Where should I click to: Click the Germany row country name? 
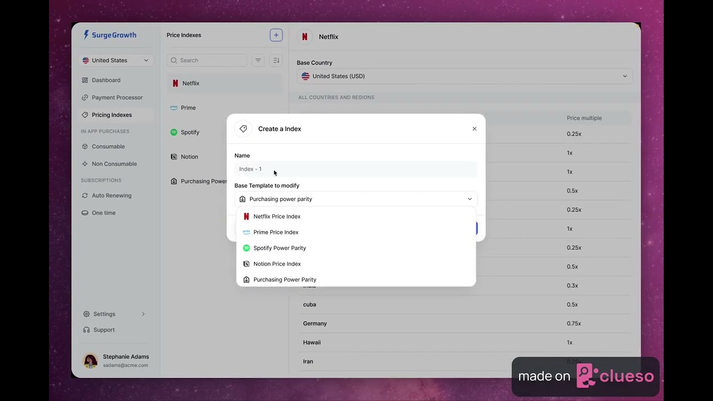pos(315,324)
